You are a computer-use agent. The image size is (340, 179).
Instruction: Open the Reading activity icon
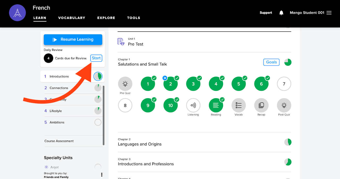(216, 105)
